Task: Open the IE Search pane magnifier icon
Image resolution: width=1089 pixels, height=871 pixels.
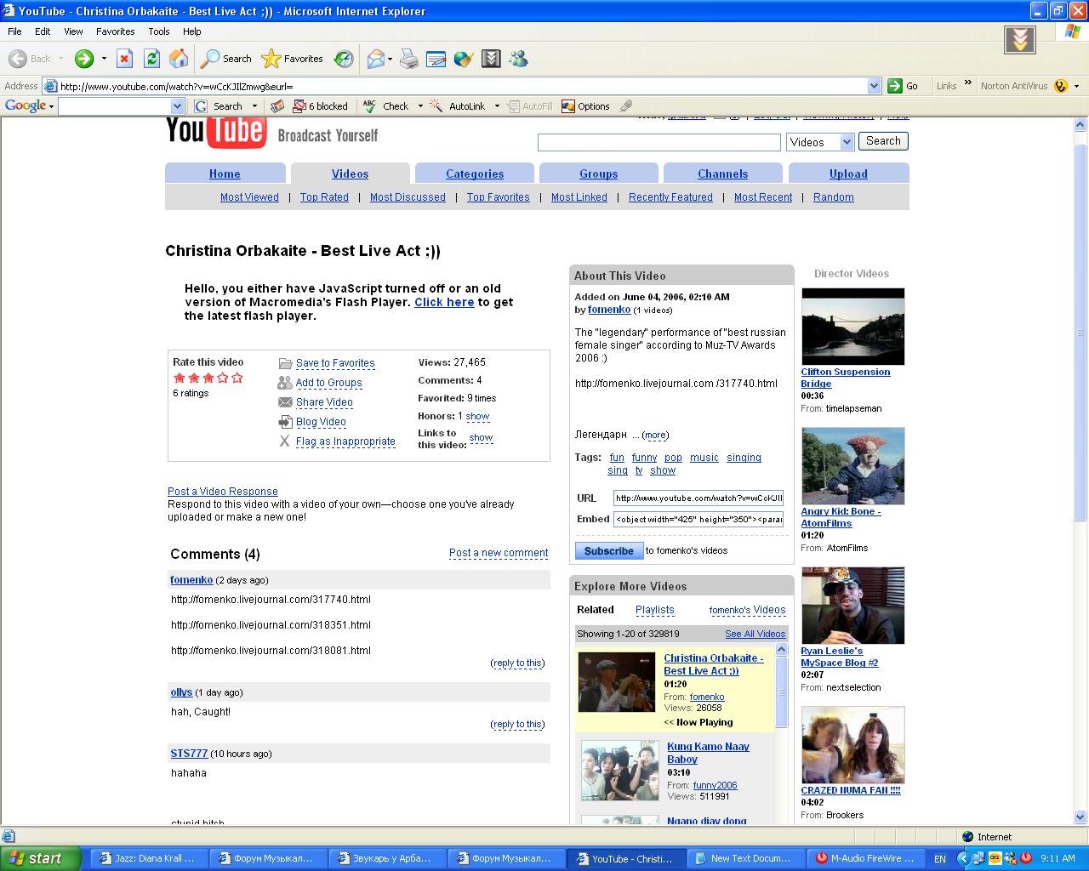Action: [210, 59]
